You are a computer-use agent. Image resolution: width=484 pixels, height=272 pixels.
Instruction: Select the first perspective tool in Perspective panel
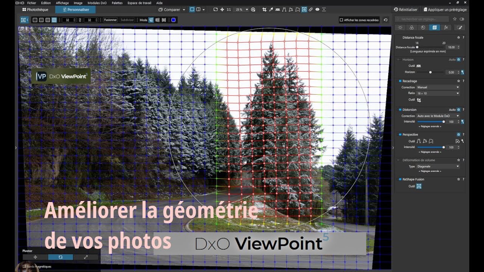(419, 141)
